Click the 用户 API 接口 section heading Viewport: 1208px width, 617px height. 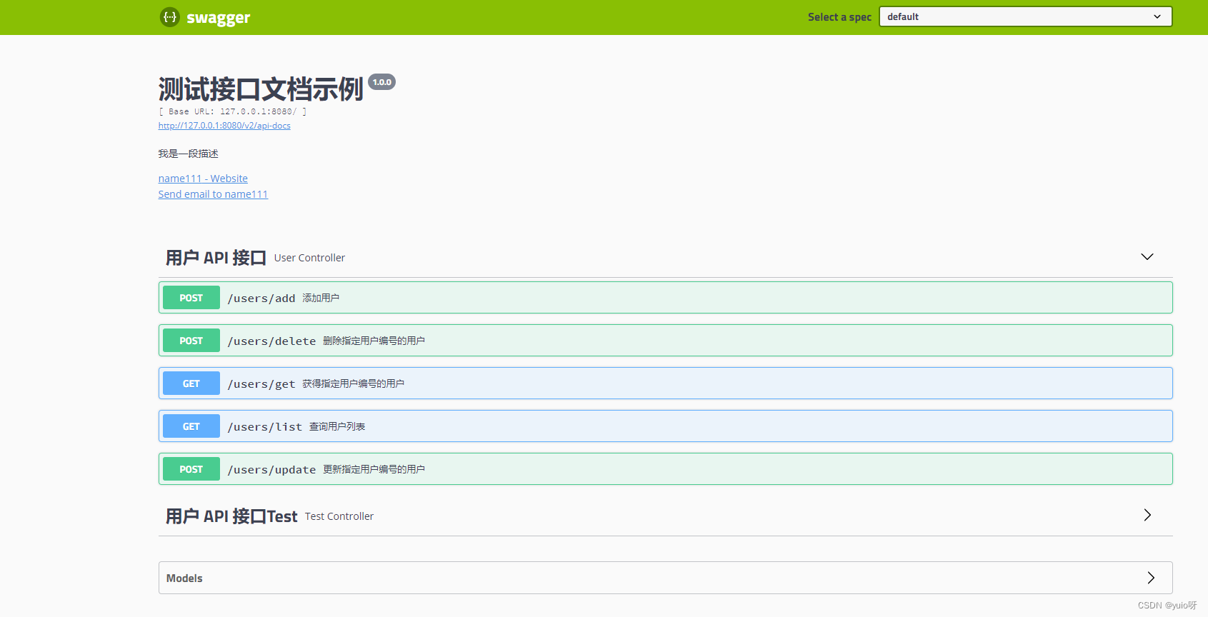point(216,258)
